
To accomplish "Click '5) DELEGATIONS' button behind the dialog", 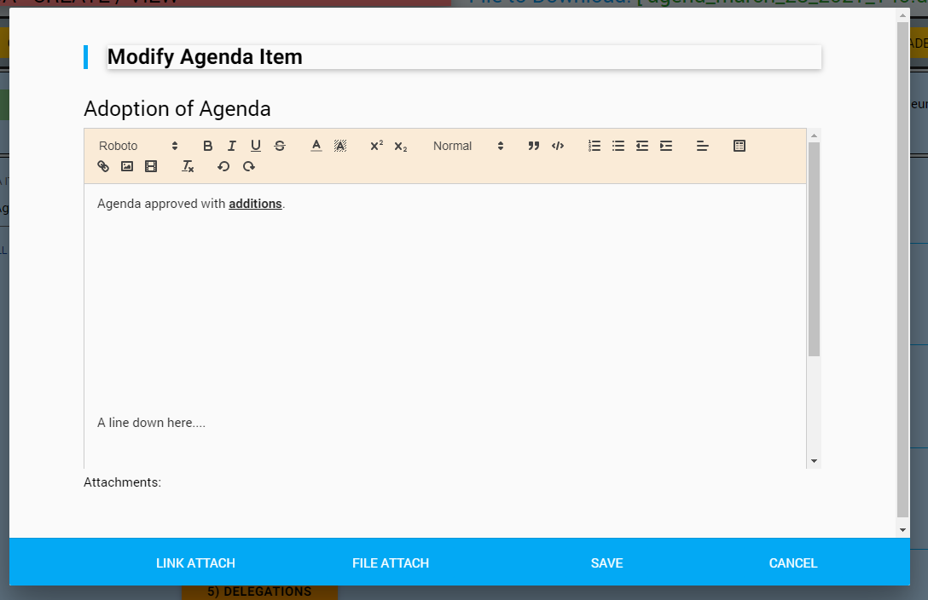I will [x=259, y=592].
